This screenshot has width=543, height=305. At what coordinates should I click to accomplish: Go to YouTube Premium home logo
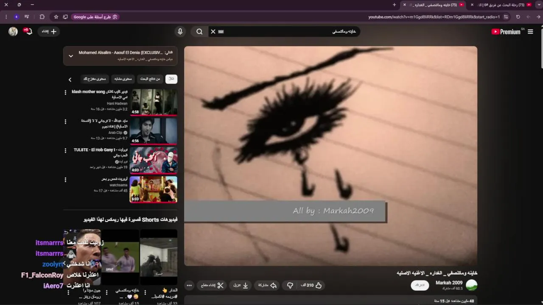click(507, 31)
